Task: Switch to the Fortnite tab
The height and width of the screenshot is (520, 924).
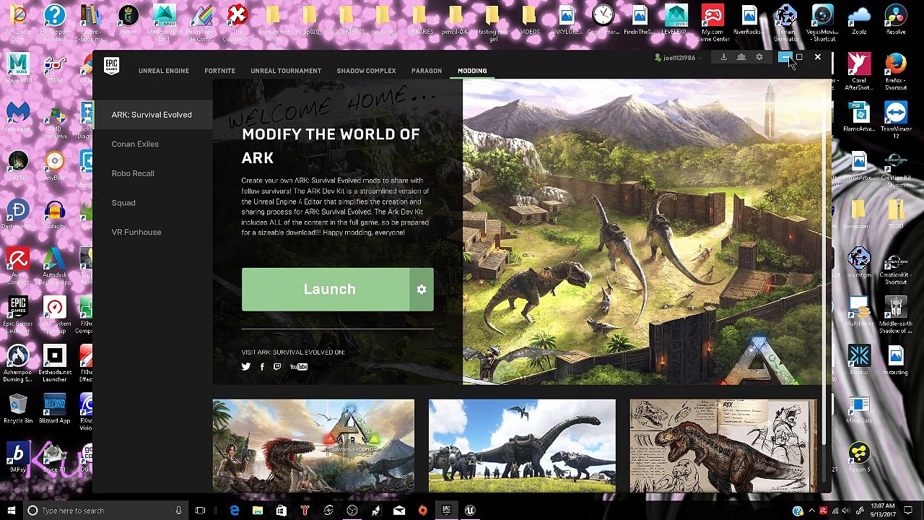Action: pyautogui.click(x=219, y=71)
